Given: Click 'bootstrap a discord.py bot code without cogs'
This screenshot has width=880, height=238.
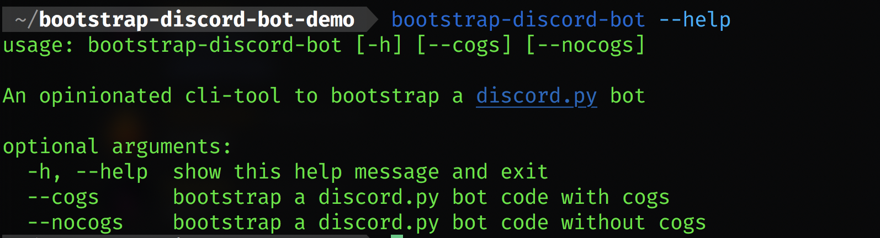Looking at the screenshot, I should pyautogui.click(x=439, y=223).
